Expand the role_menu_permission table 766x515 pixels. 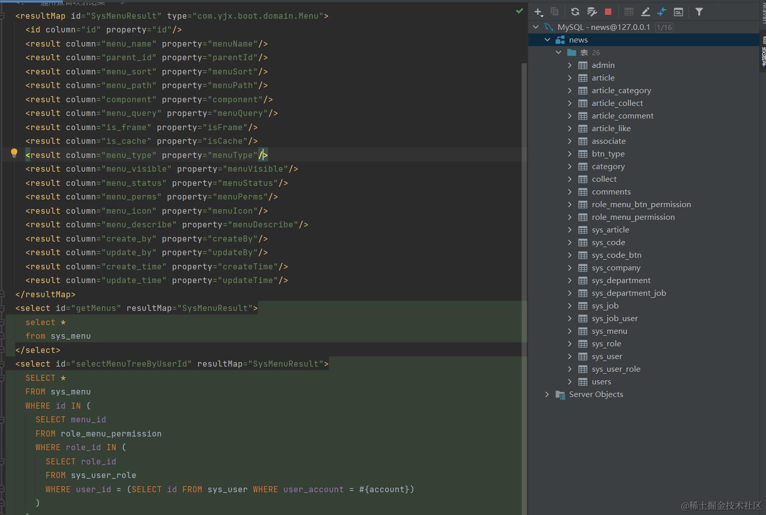(570, 217)
